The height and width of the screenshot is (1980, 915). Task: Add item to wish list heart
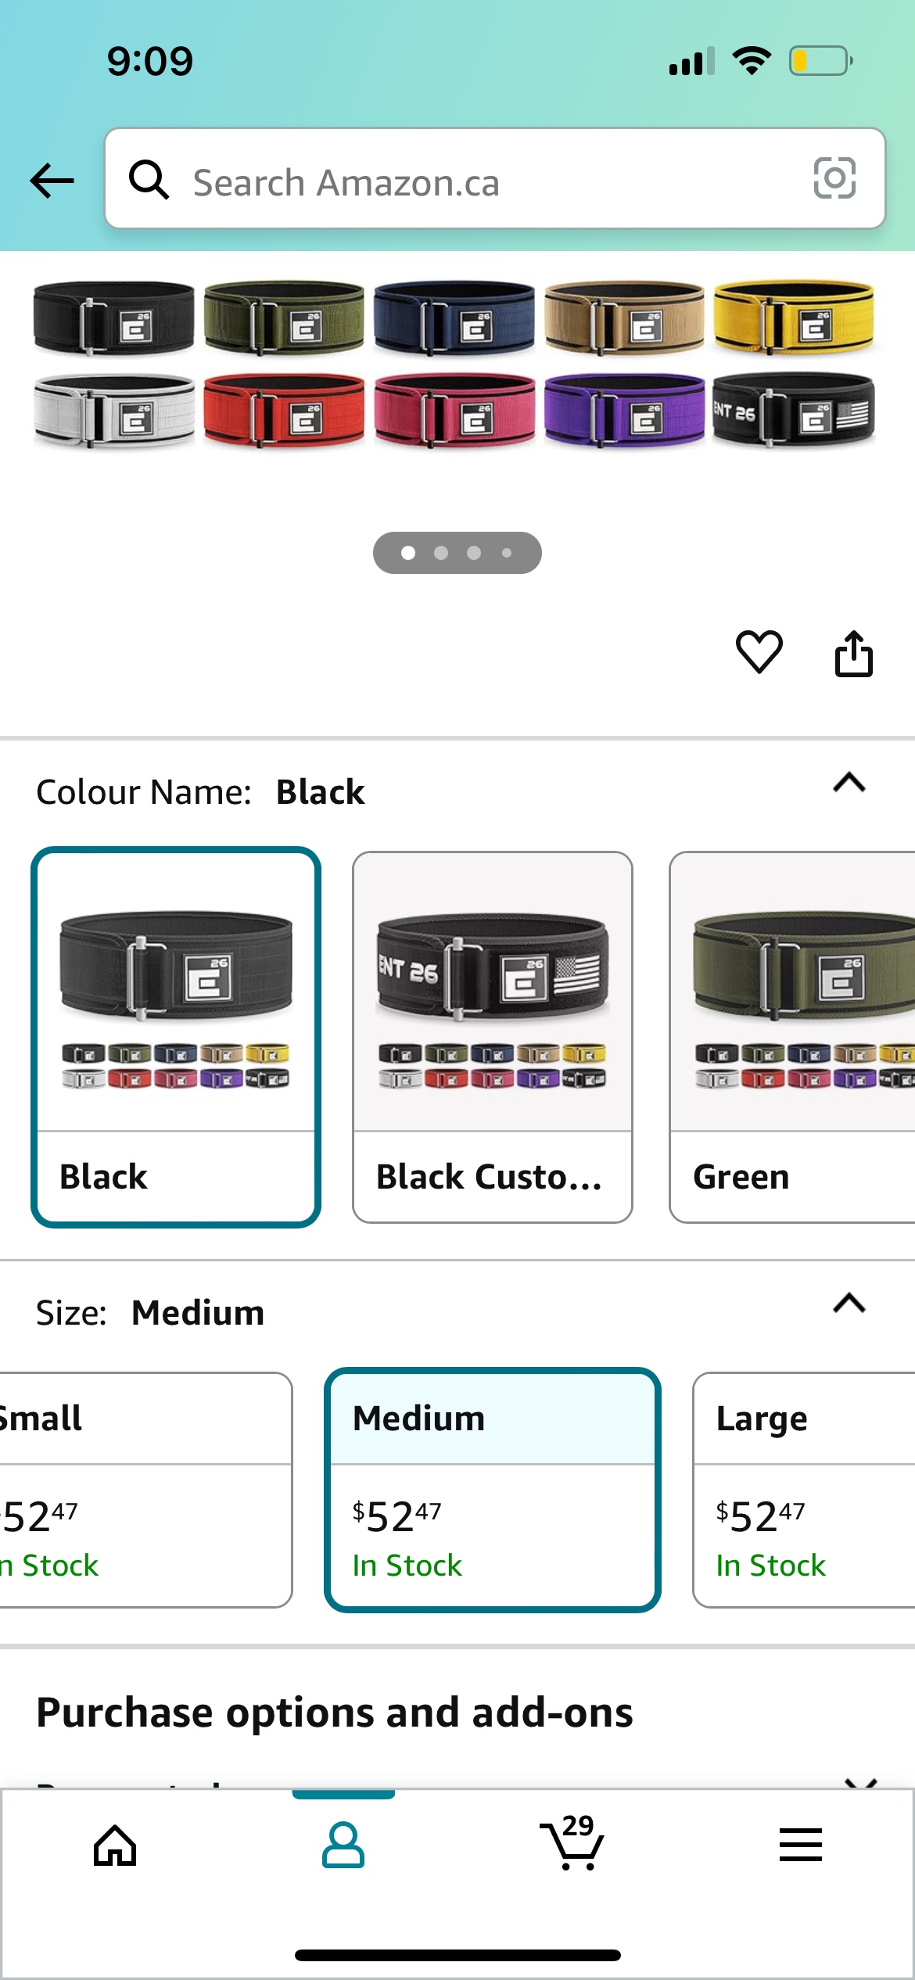click(x=759, y=652)
